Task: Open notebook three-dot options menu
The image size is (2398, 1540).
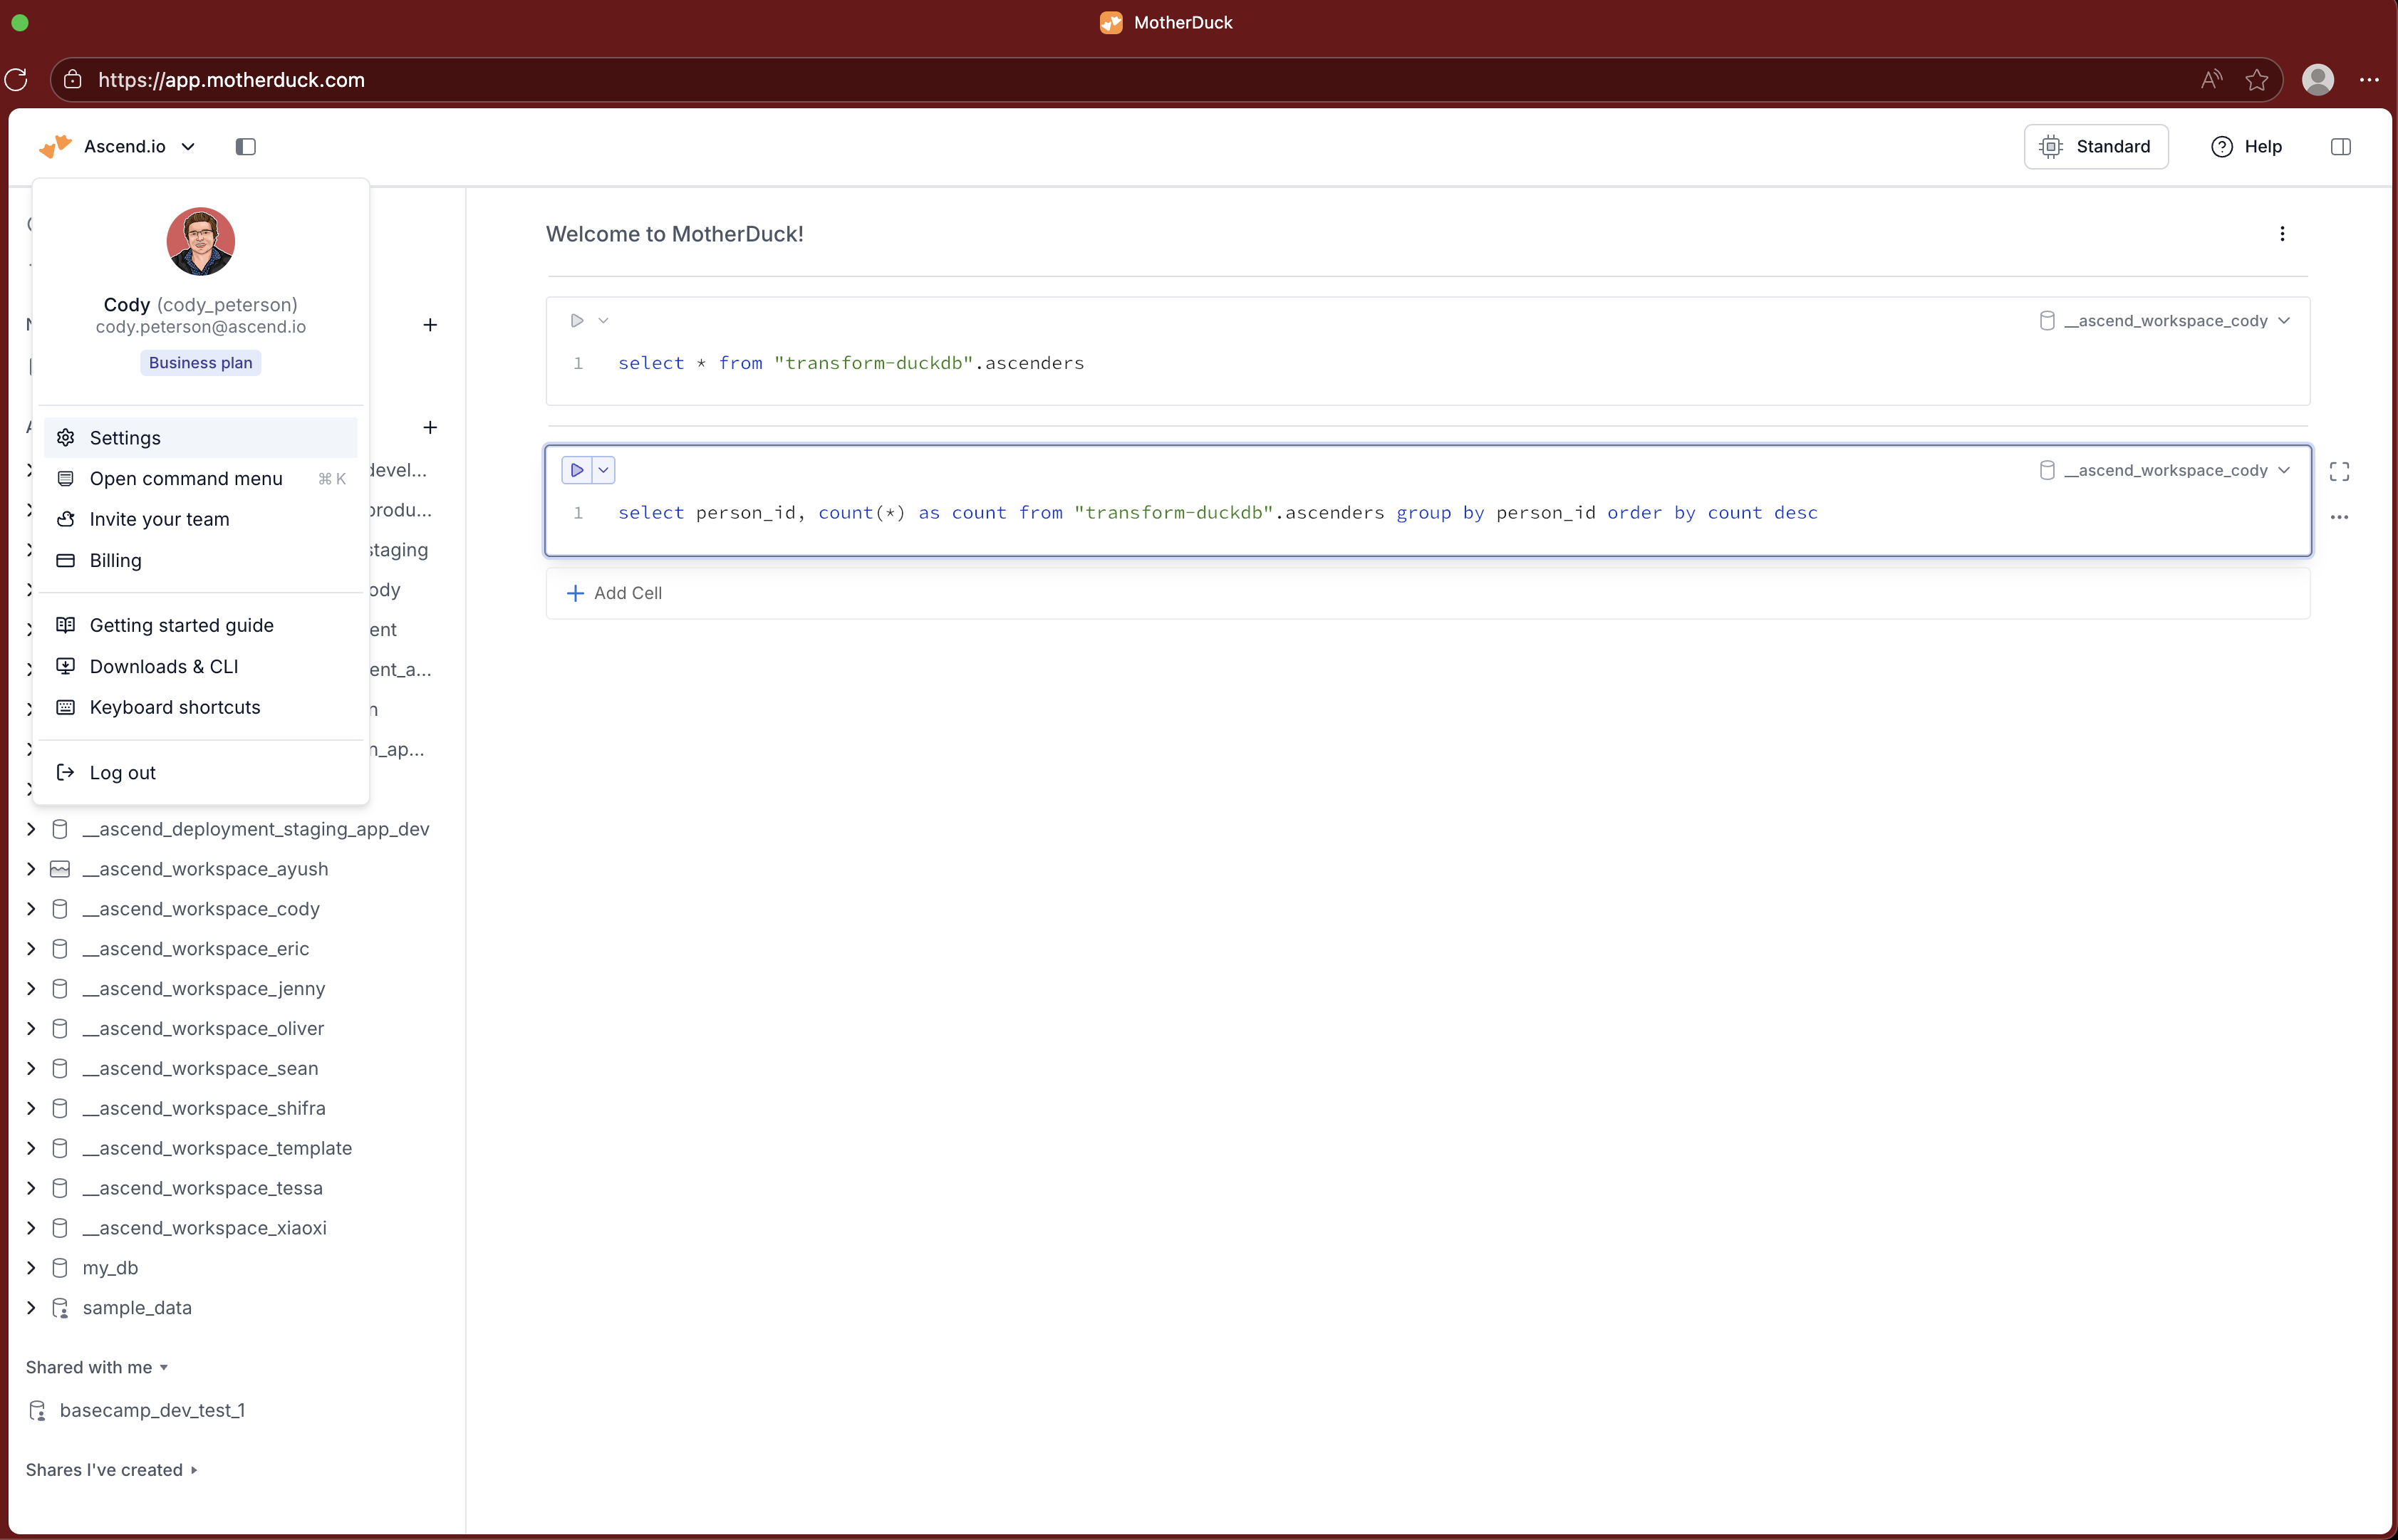Action: tap(2282, 234)
